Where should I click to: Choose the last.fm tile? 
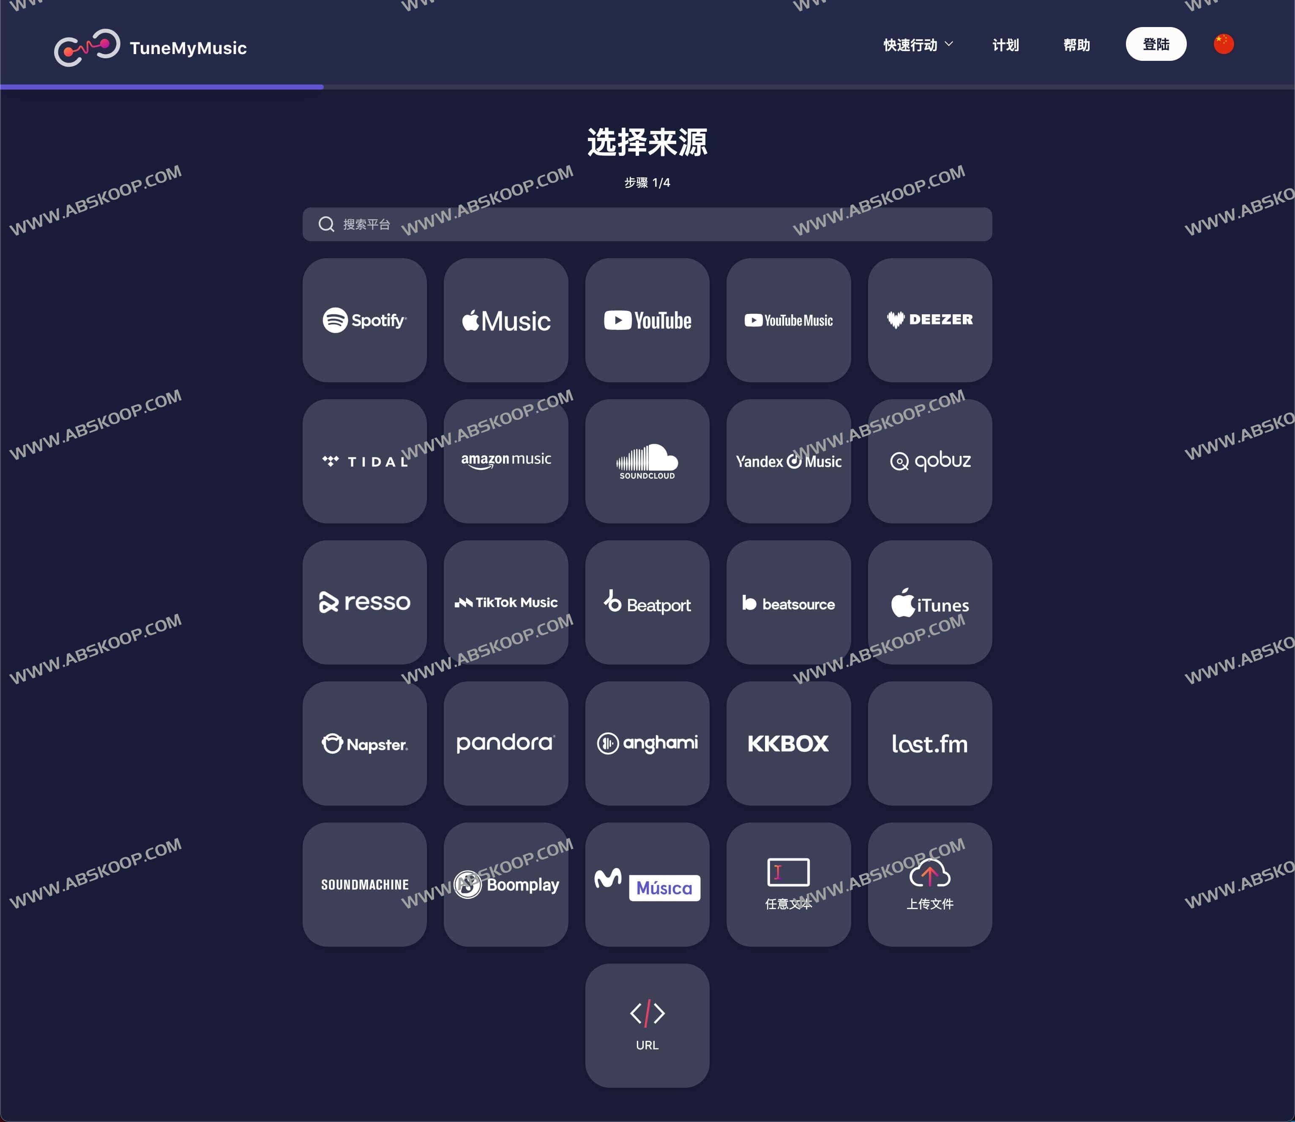pyautogui.click(x=930, y=743)
